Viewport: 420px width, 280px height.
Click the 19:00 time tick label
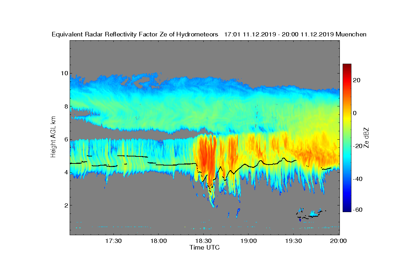[x=248, y=241]
